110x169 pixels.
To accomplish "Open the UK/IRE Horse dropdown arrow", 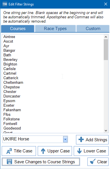I will (x=65, y=139).
